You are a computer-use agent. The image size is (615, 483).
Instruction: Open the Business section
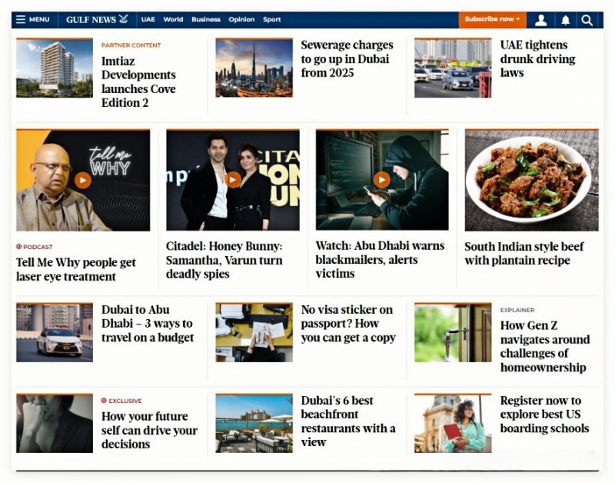click(205, 19)
